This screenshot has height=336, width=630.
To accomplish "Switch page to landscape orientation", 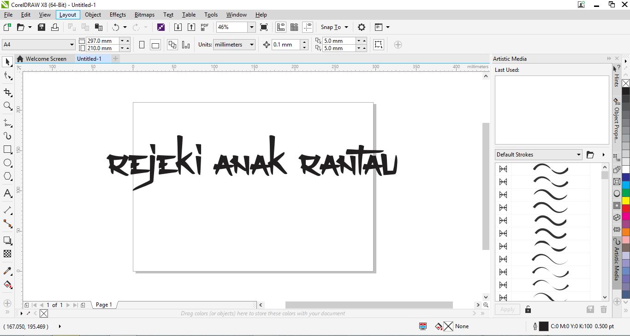I will [155, 44].
